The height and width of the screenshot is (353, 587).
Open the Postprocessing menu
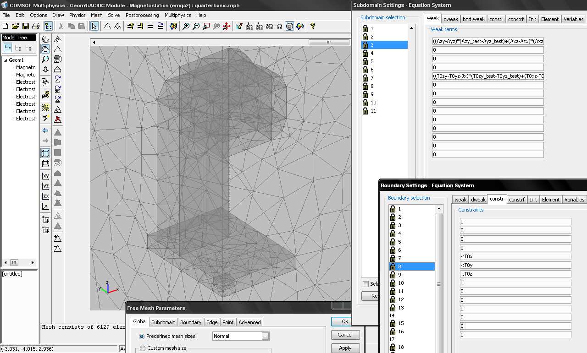(x=142, y=15)
